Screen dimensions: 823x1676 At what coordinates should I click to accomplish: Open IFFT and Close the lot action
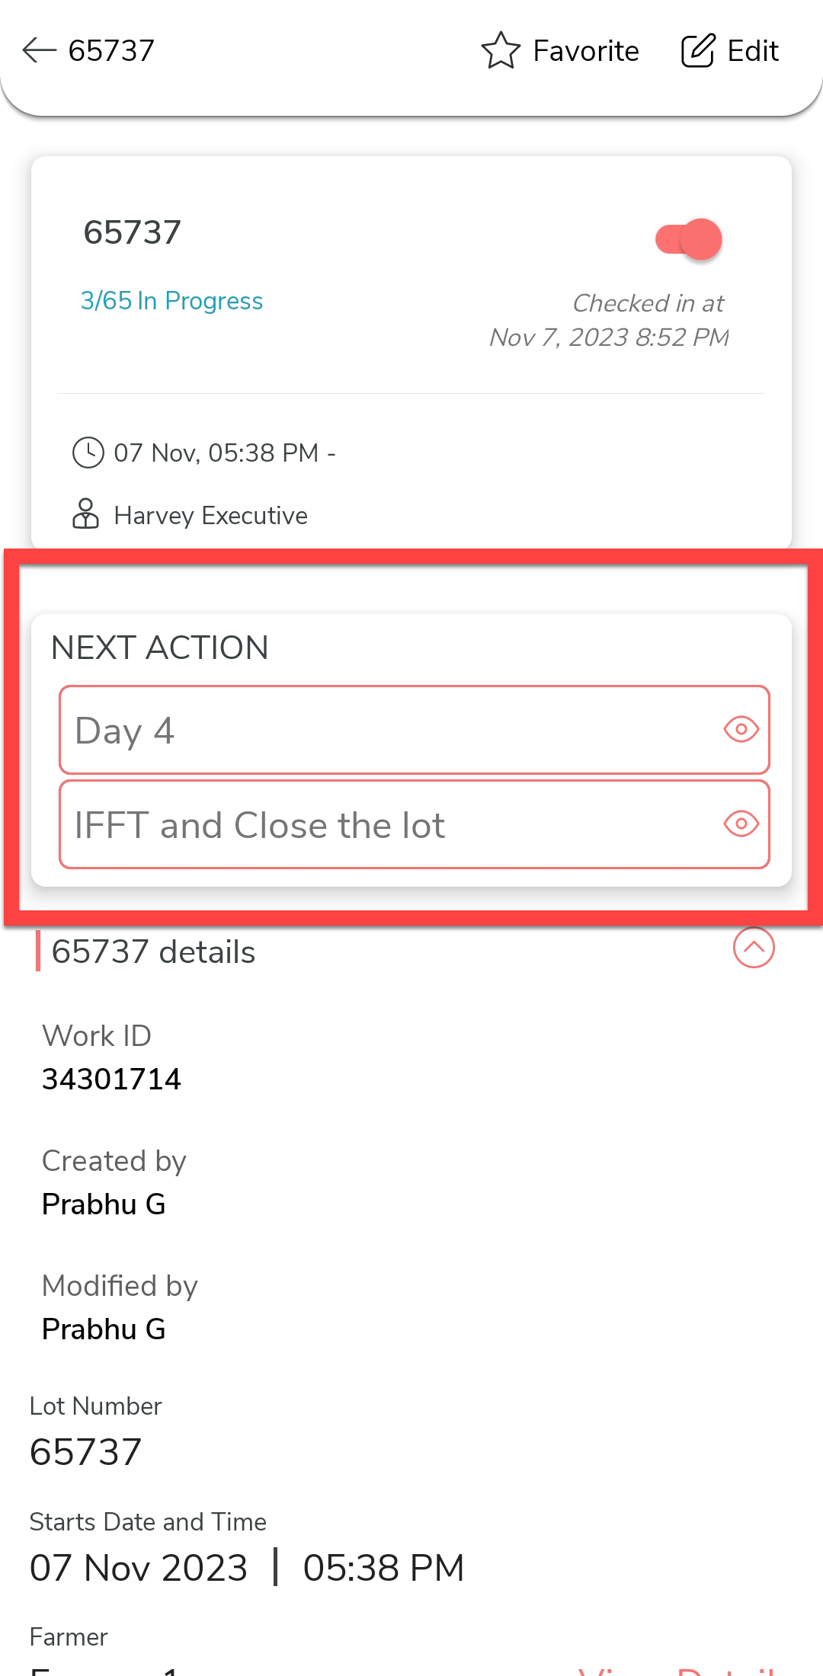click(381, 824)
